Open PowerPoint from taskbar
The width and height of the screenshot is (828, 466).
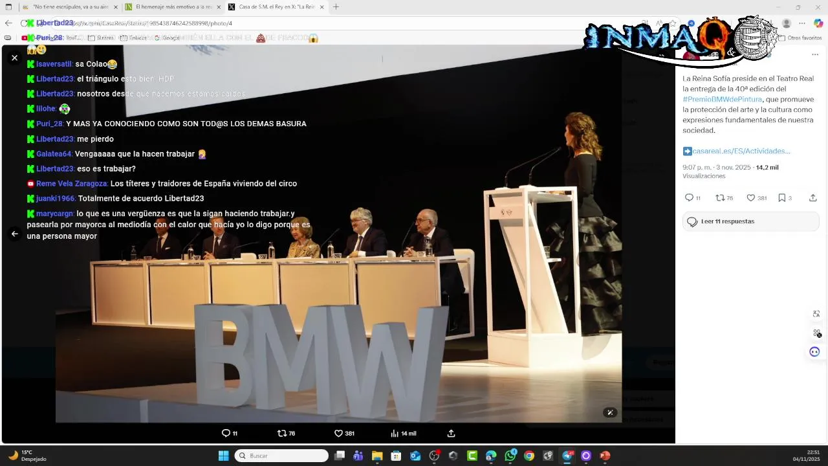(605, 456)
